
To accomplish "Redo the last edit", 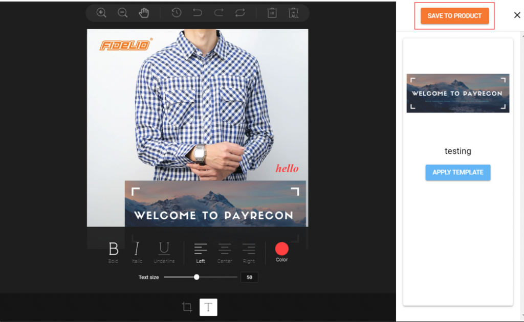I will (219, 13).
